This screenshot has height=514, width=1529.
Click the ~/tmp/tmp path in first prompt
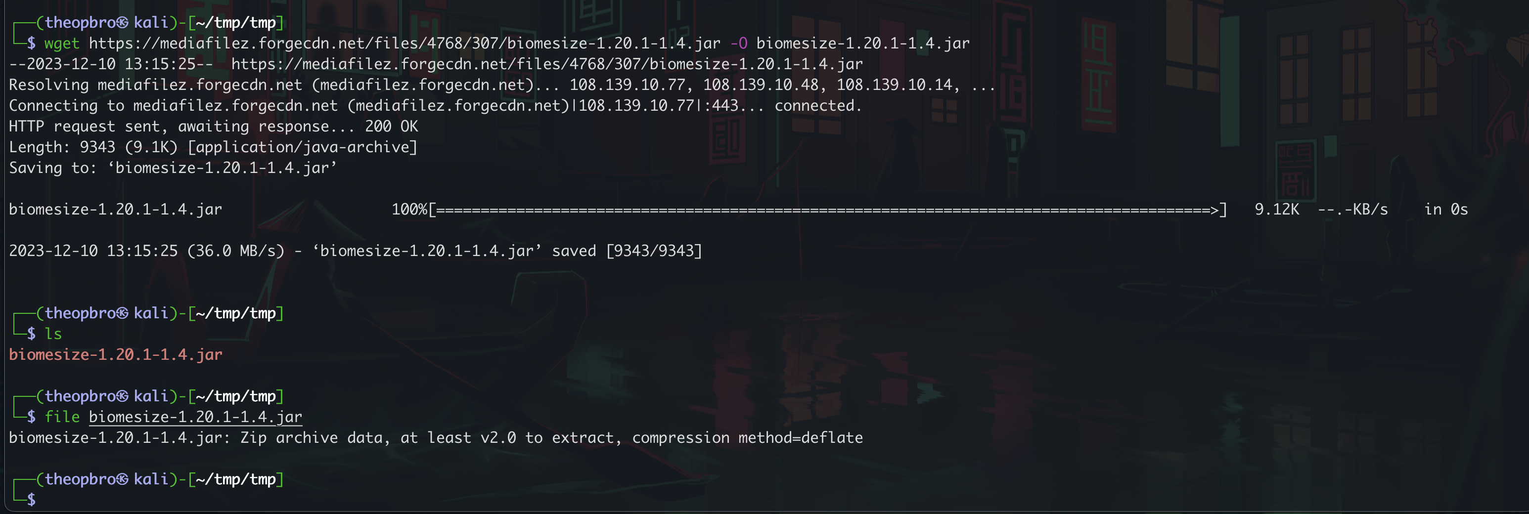click(x=236, y=23)
